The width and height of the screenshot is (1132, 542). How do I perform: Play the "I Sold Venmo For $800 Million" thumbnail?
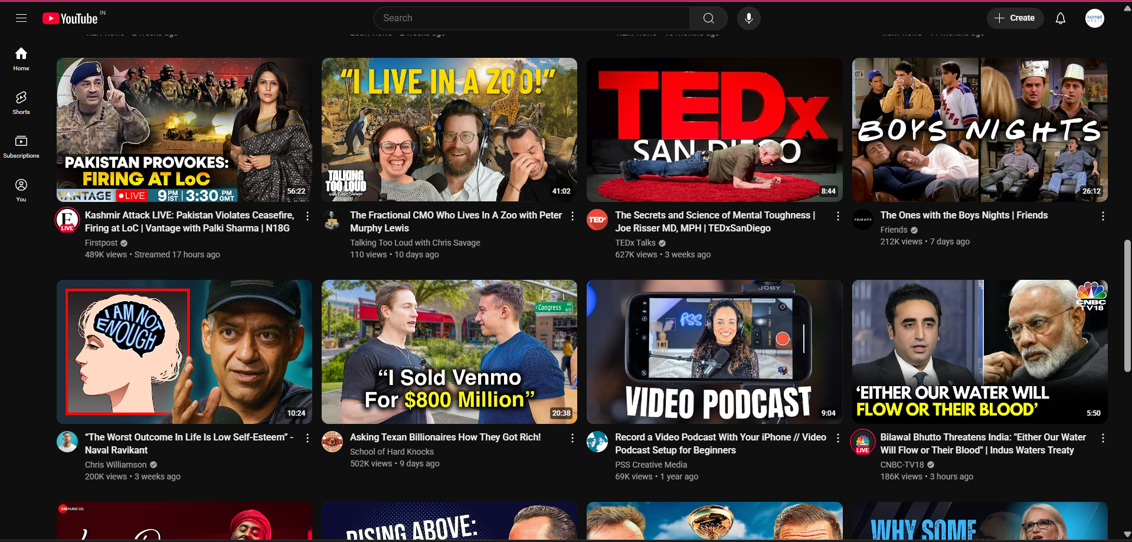(x=449, y=352)
